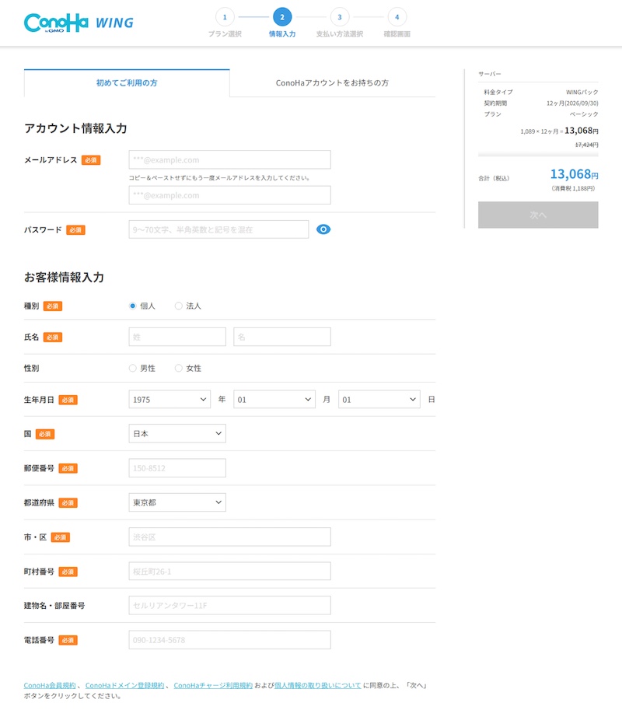Viewport: 622px width, 717px height.
Task: Switch to 初めてご利用の方 tab
Action: pos(127,82)
